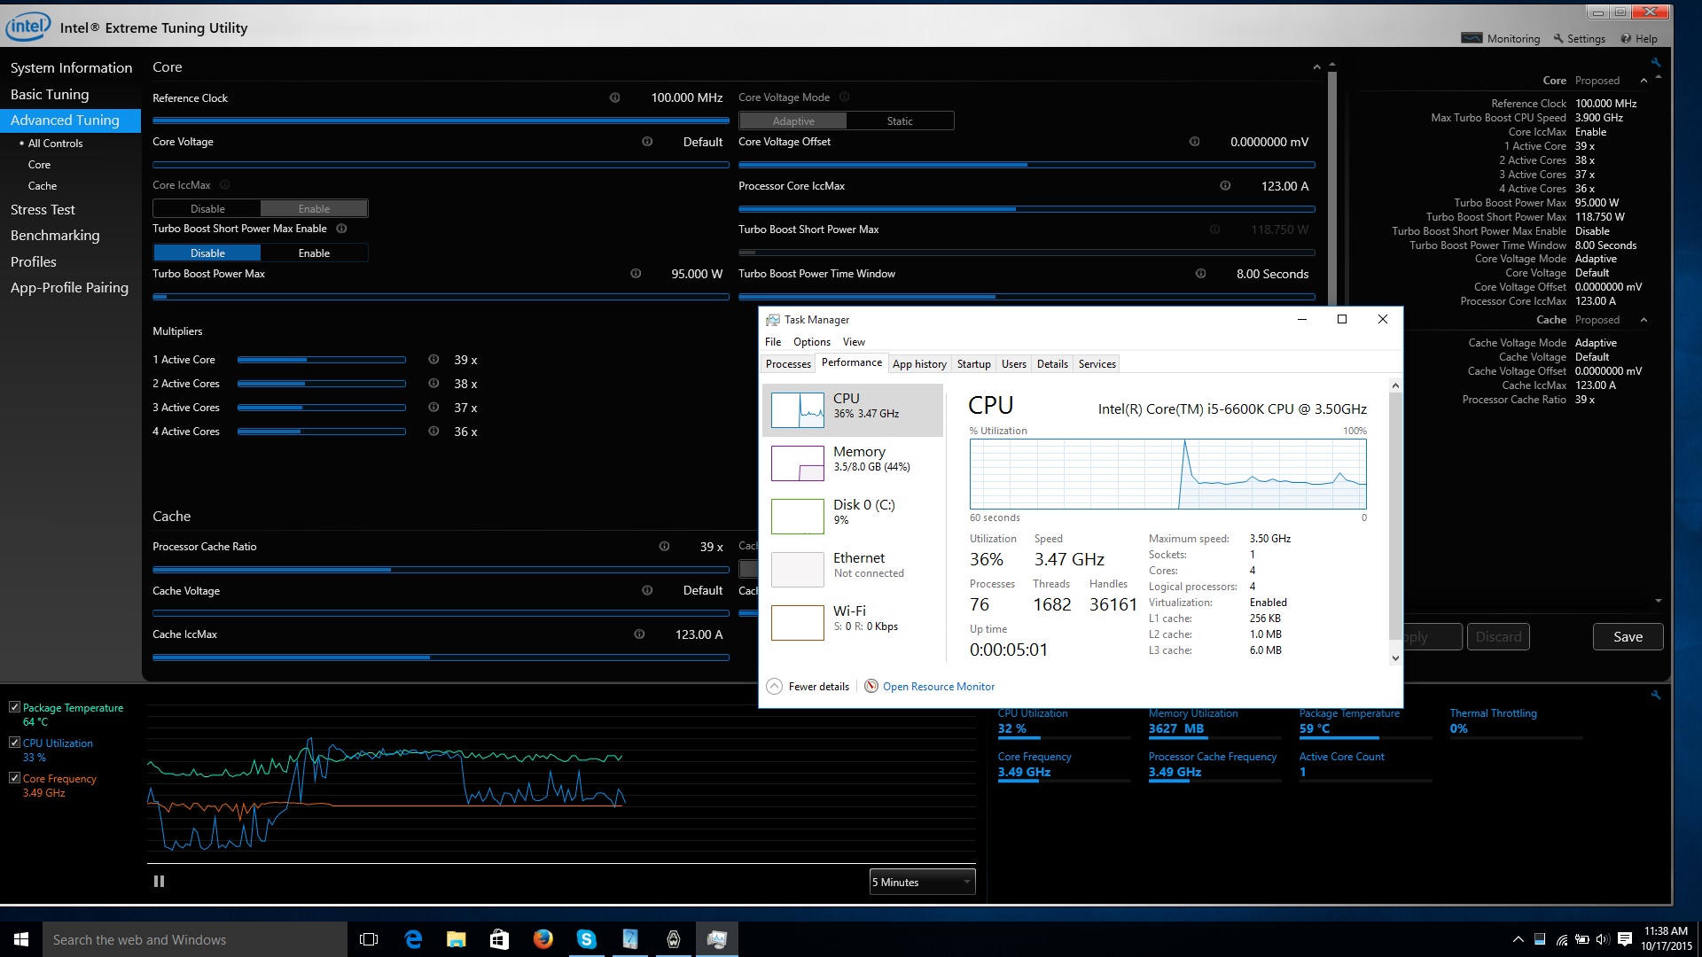Open Stress Test section in sidebar

[43, 210]
